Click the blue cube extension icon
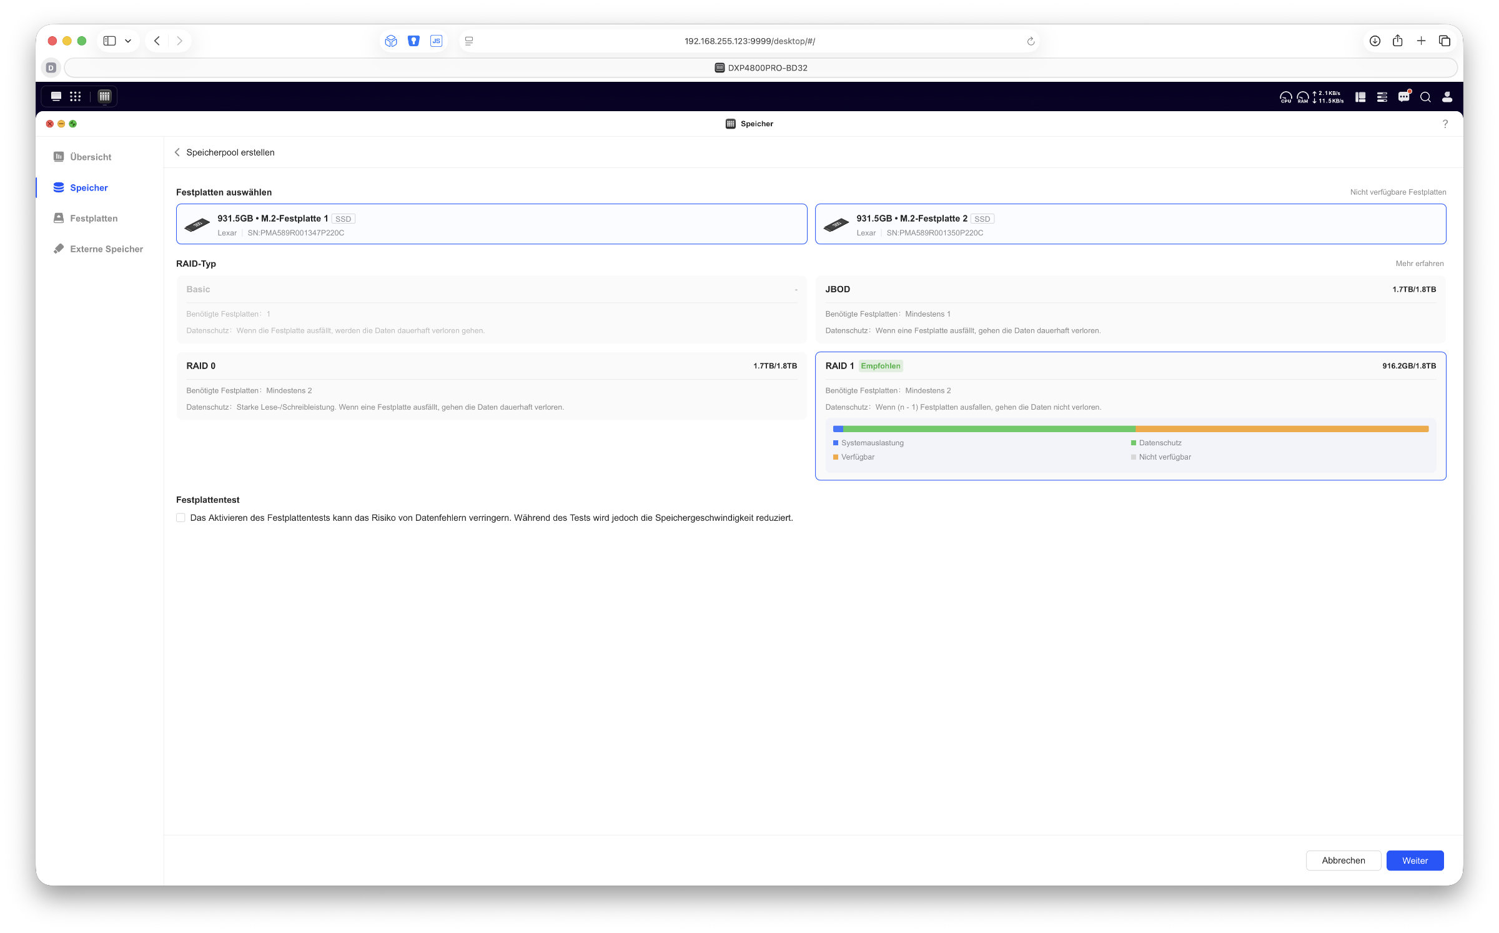The height and width of the screenshot is (933, 1499). [391, 41]
